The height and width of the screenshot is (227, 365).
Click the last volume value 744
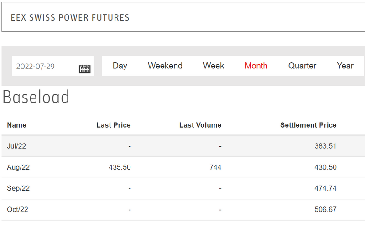(x=215, y=167)
